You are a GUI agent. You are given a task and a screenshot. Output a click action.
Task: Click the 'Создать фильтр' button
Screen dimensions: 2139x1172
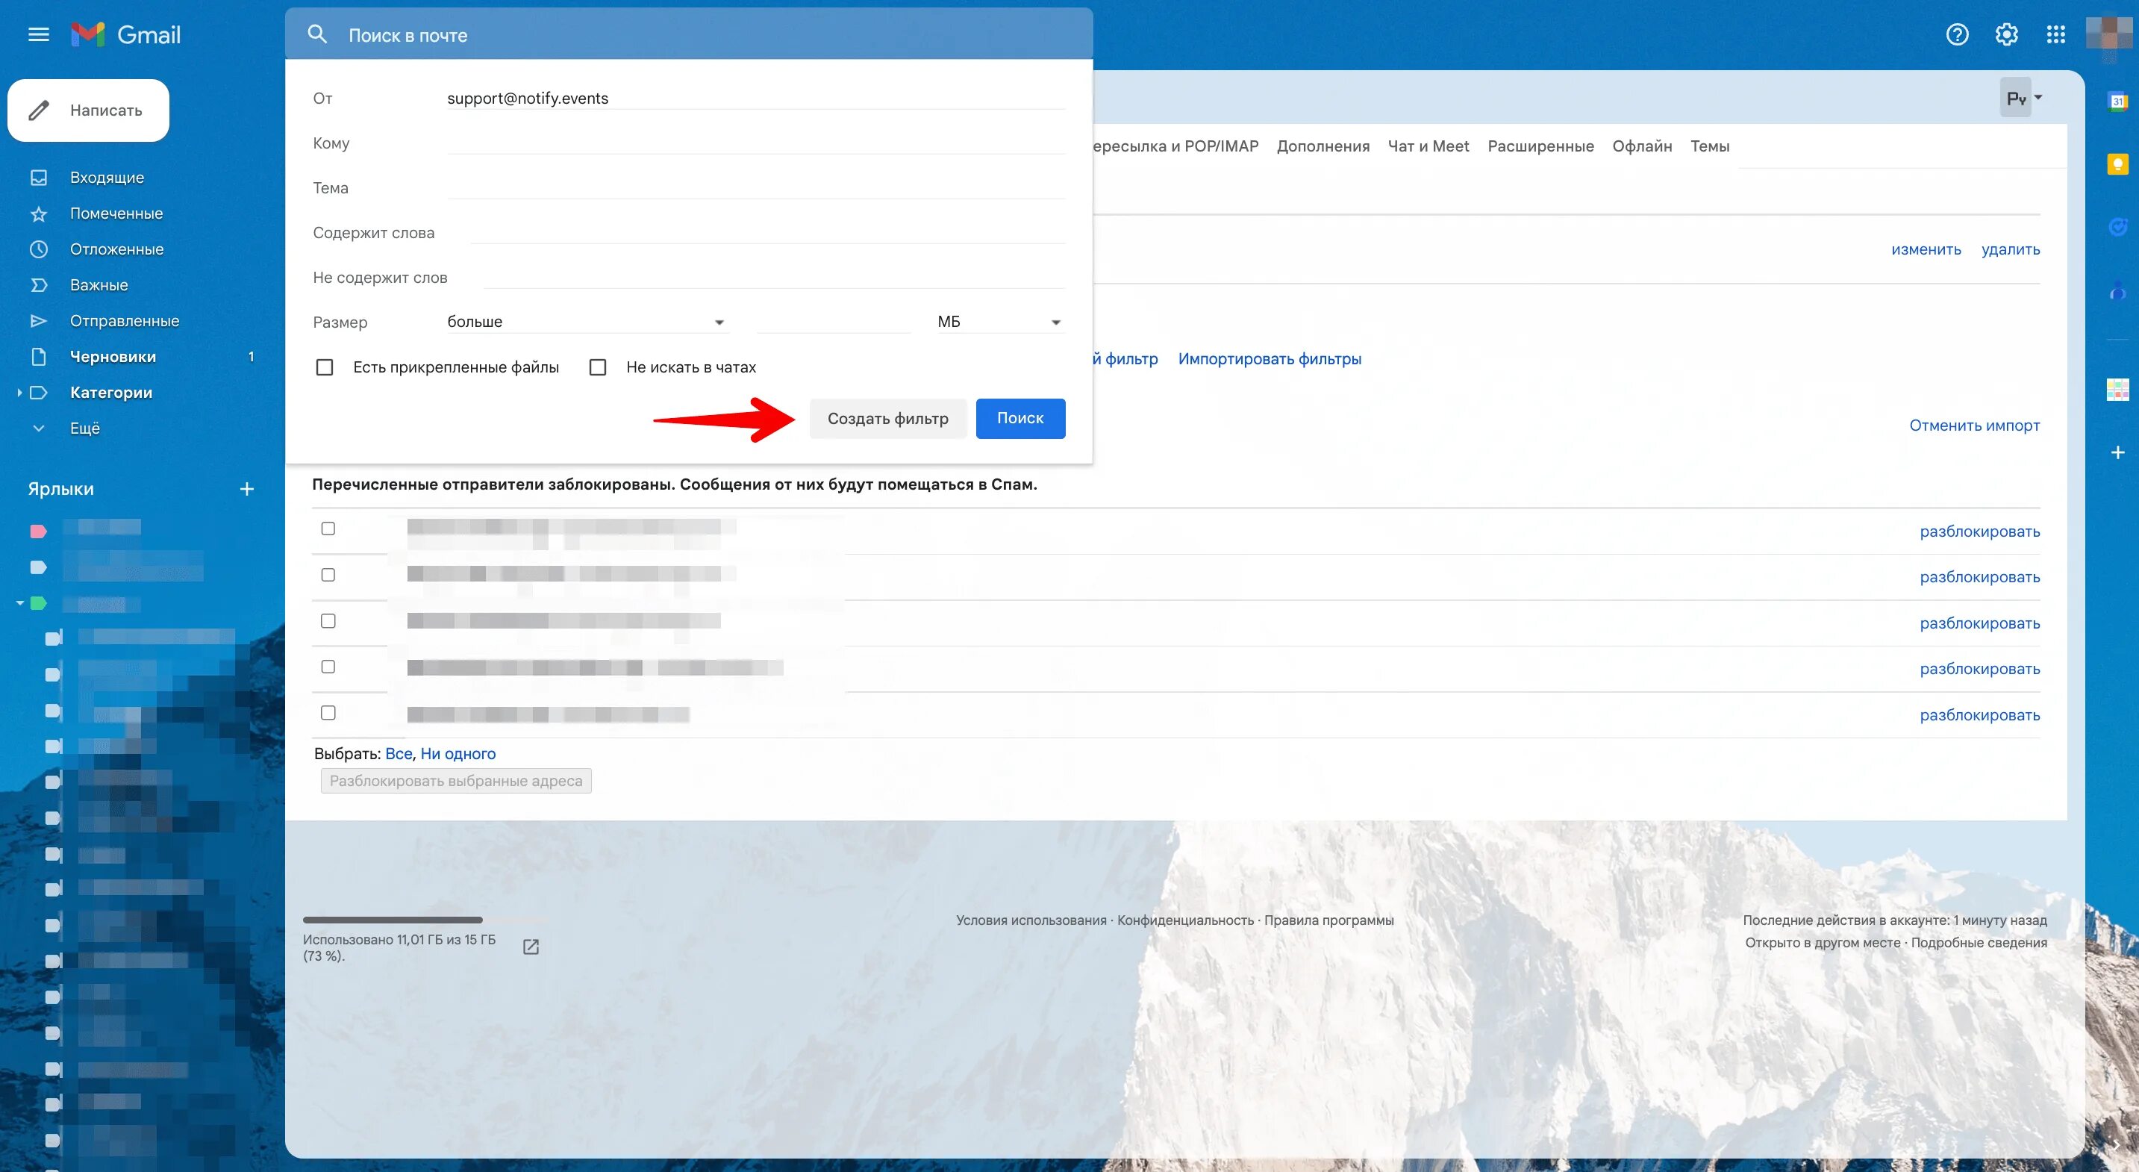[x=887, y=418]
